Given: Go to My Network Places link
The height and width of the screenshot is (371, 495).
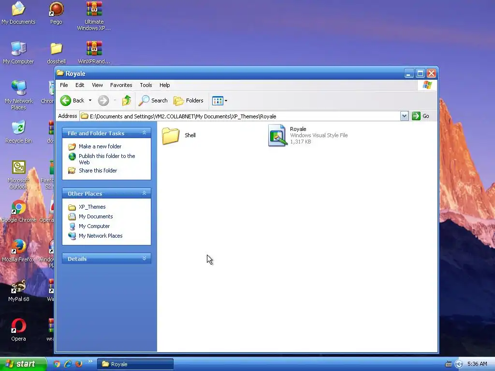Looking at the screenshot, I should 101,236.
